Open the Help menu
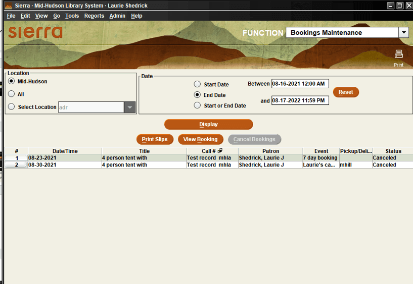The width and height of the screenshot is (413, 284). pos(136,16)
